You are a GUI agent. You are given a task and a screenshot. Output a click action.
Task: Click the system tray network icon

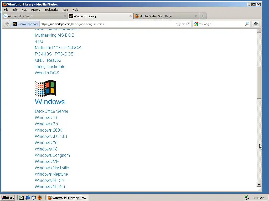(x=247, y=198)
